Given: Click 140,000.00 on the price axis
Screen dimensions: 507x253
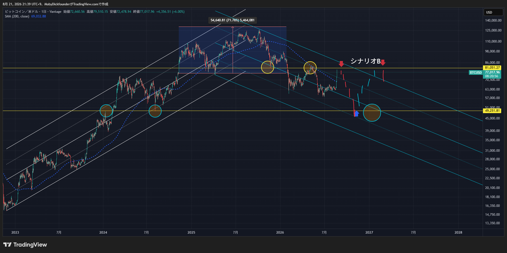Looking at the screenshot, I should [493, 20].
